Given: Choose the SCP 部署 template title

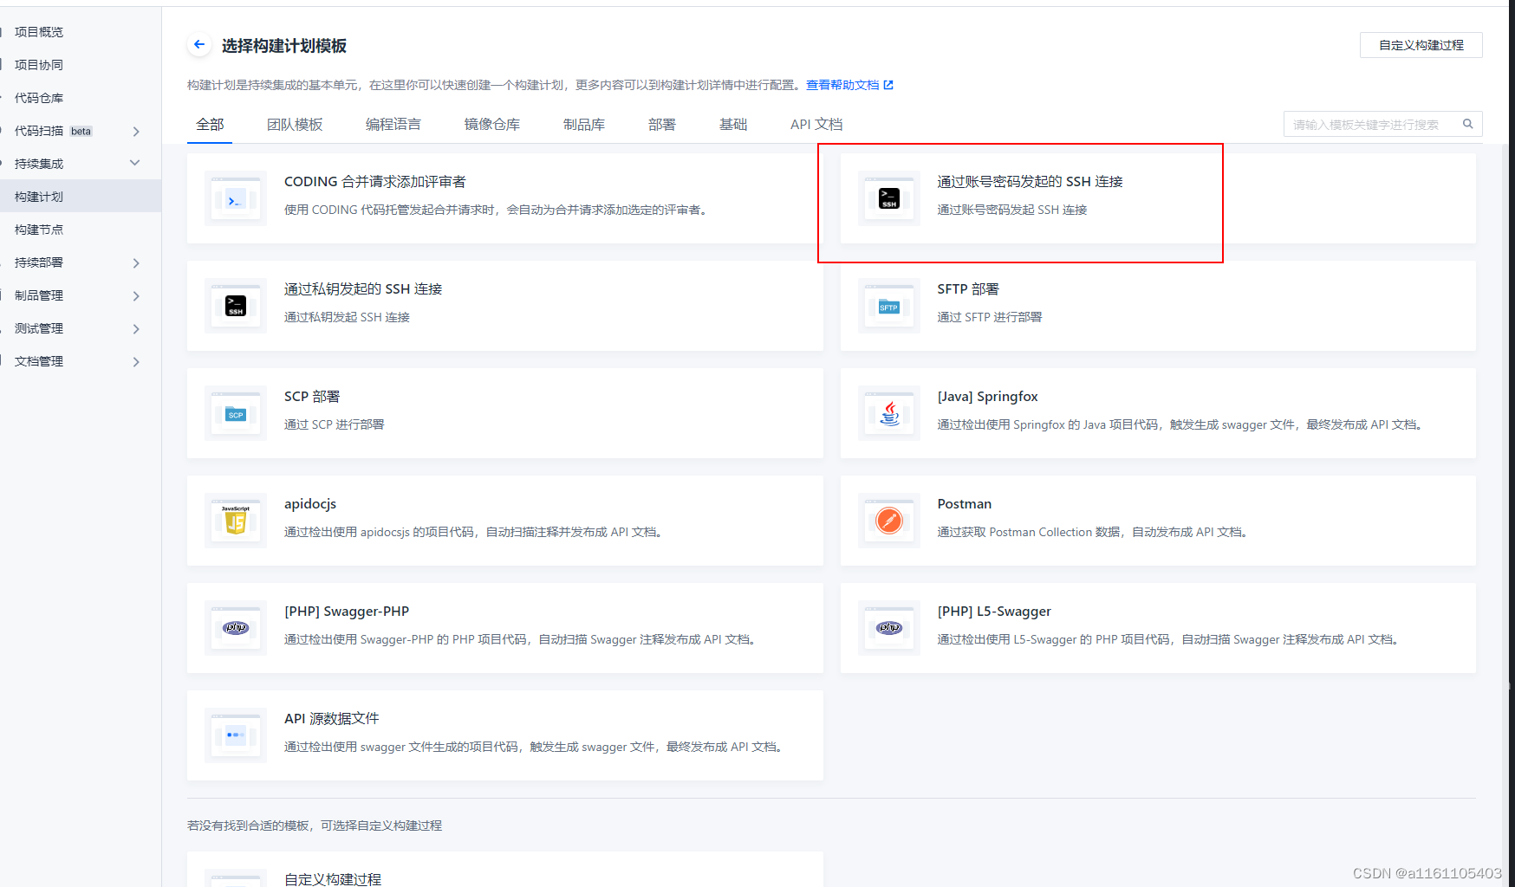Looking at the screenshot, I should [x=312, y=396].
